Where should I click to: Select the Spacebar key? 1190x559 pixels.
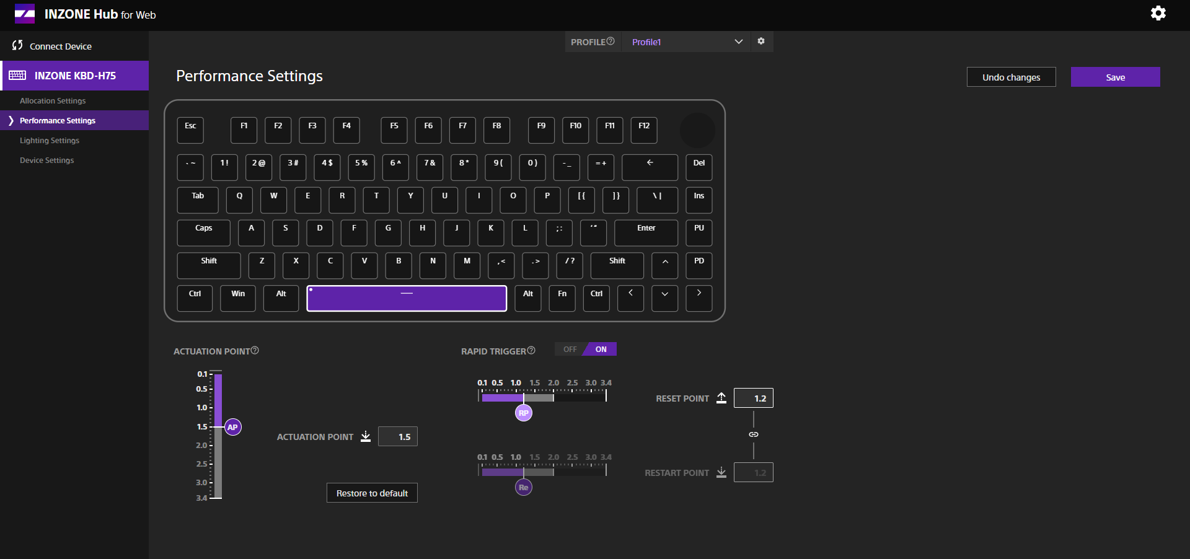point(407,298)
